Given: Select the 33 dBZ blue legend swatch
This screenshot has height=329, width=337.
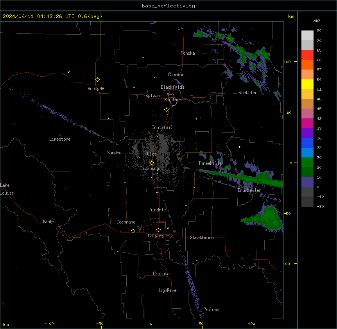Looking at the screenshot, I should [307, 143].
